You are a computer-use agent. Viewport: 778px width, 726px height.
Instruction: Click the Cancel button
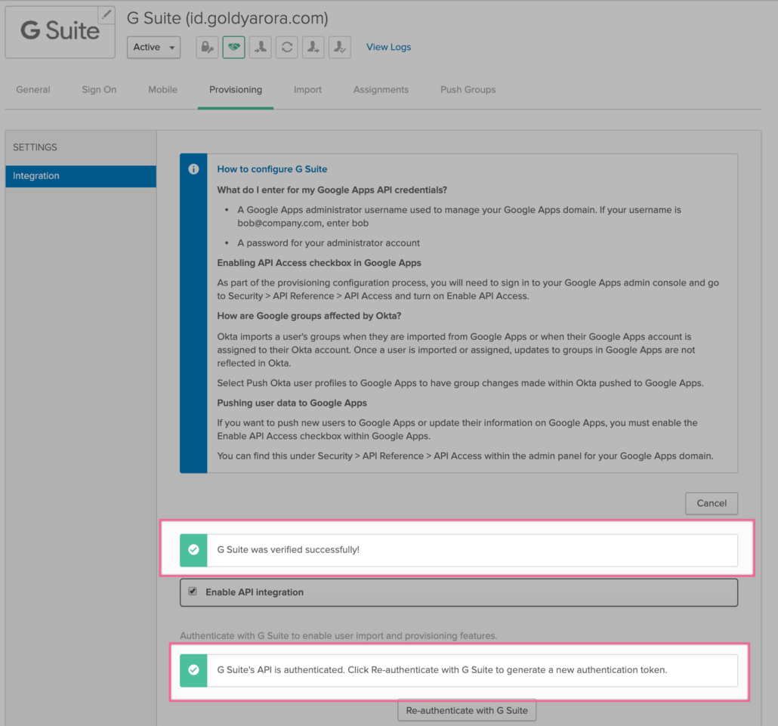pos(712,503)
